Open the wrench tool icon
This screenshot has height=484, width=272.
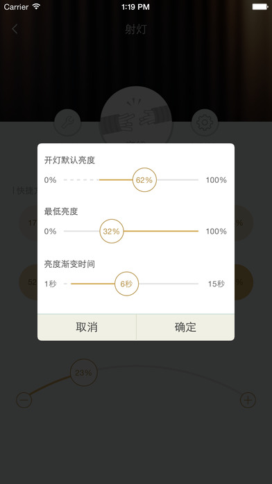click(67, 122)
